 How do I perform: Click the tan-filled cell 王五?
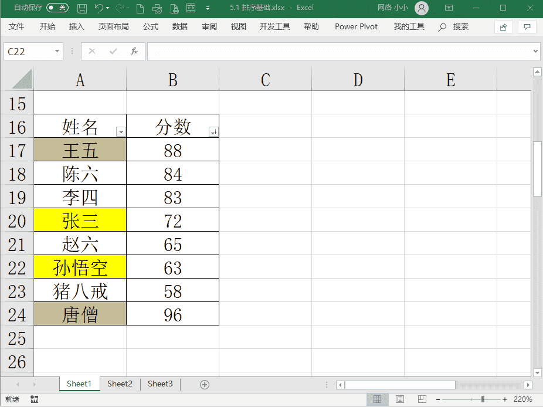point(80,150)
